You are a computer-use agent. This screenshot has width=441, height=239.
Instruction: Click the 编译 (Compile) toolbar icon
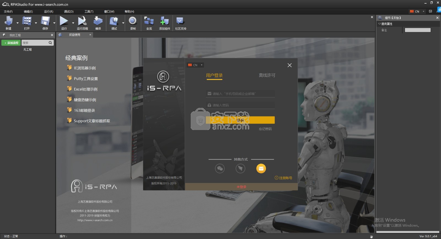point(98,21)
